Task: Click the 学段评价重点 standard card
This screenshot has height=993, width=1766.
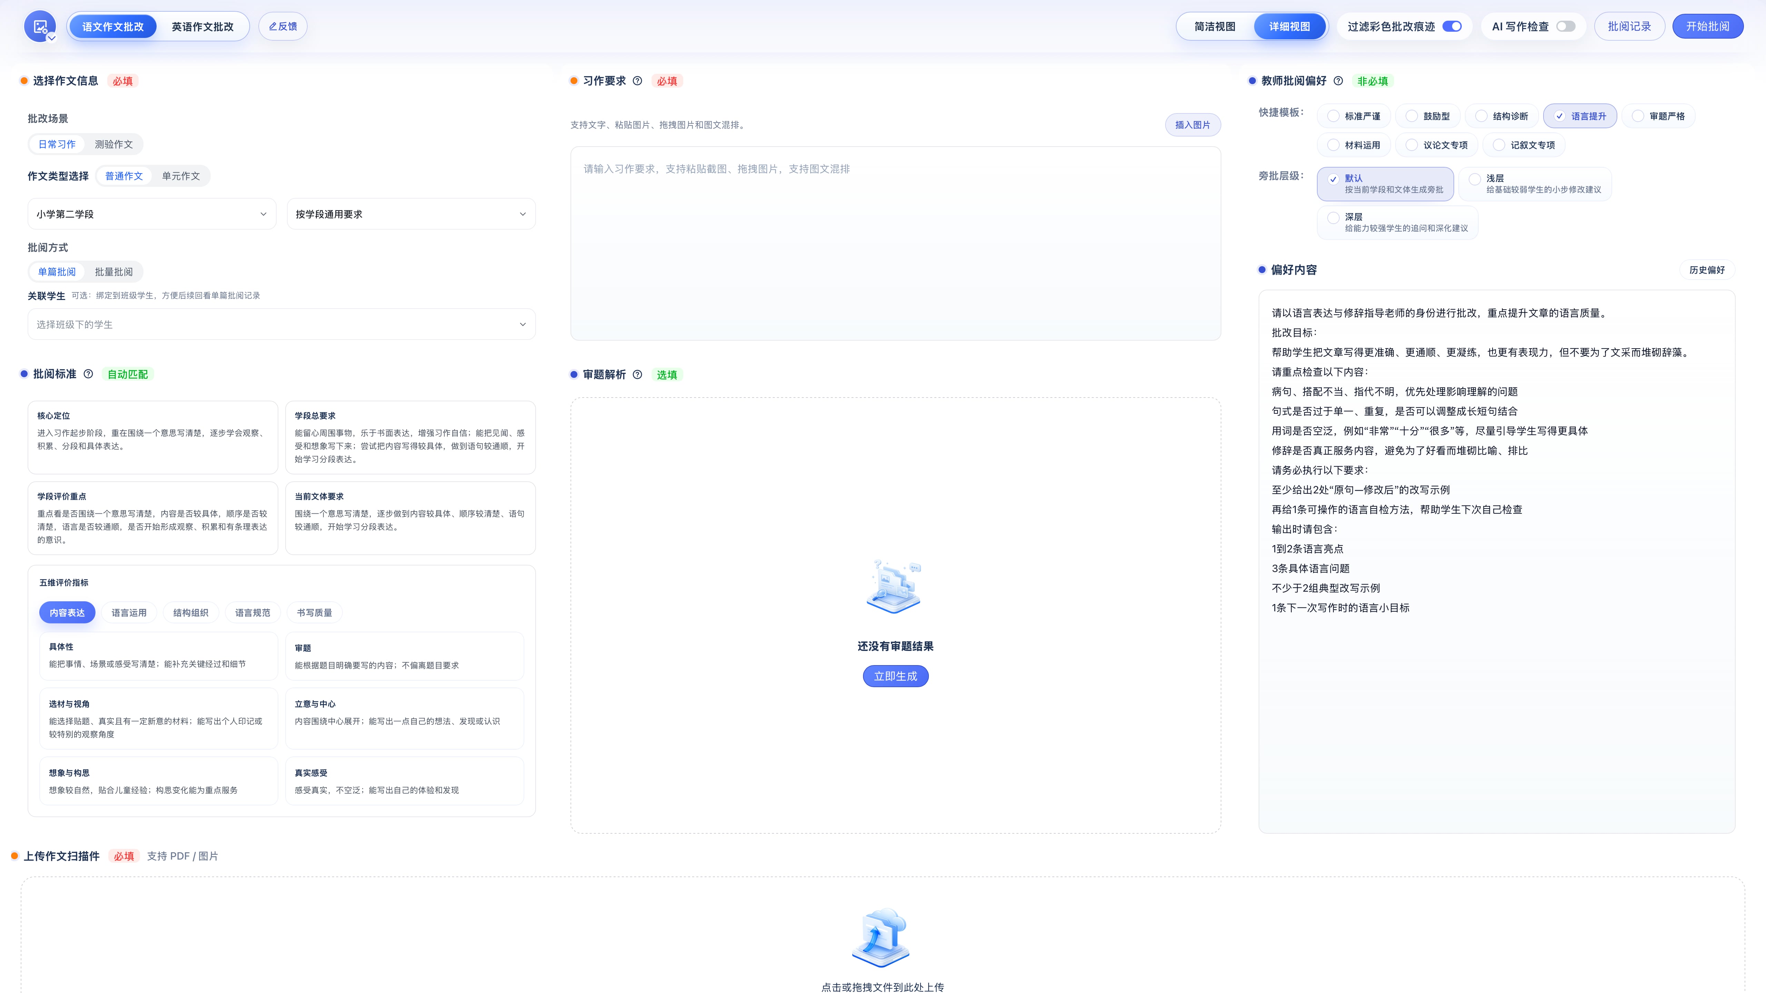Action: tap(152, 518)
